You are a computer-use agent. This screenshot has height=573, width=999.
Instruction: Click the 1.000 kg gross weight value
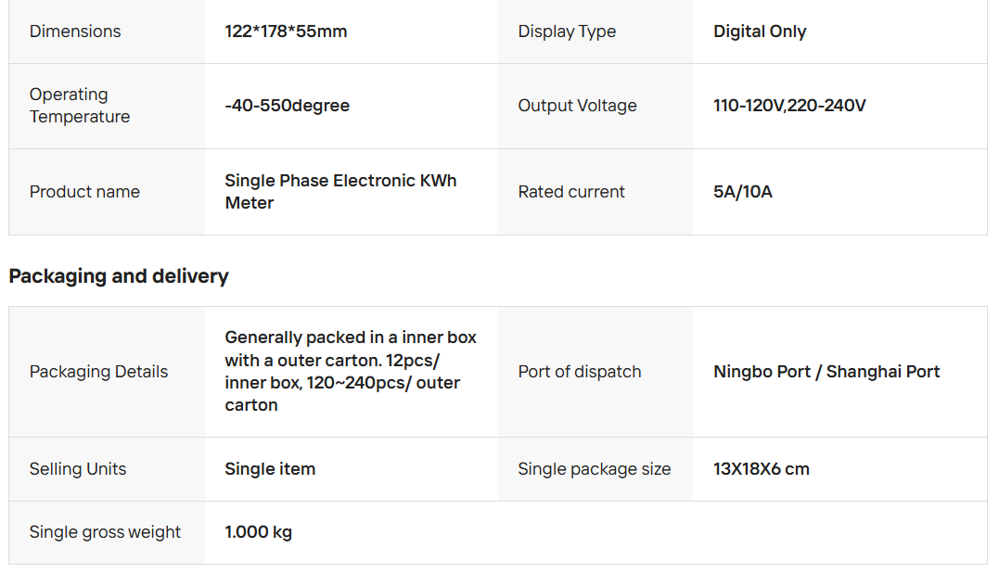[259, 532]
